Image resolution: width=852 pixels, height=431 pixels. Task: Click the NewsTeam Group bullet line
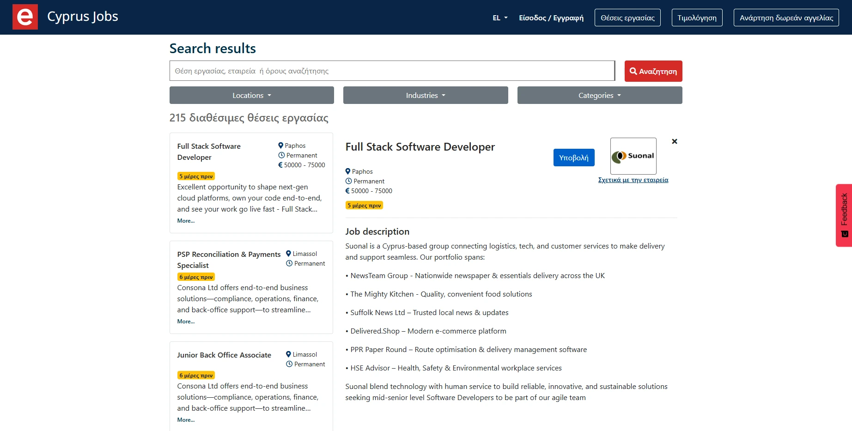tap(475, 276)
